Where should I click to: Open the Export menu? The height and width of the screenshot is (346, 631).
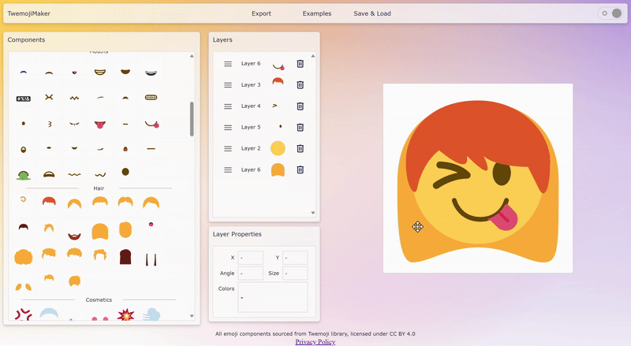[x=261, y=13]
